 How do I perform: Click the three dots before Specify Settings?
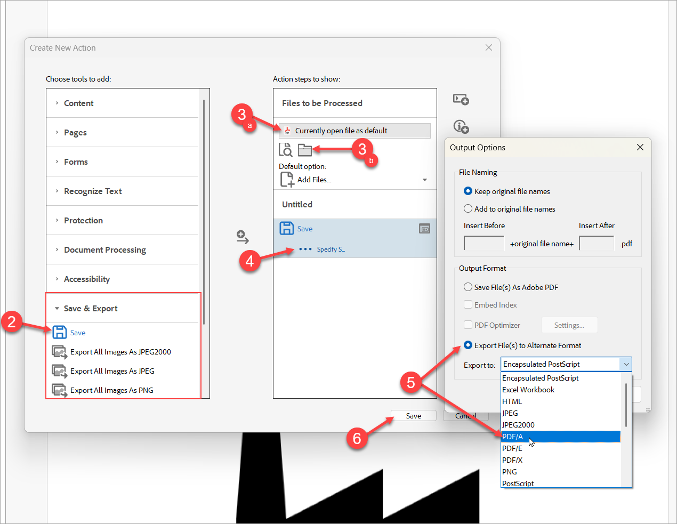(305, 249)
